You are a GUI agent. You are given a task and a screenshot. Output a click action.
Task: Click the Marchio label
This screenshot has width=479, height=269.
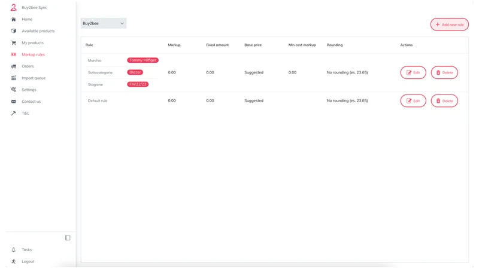95,60
